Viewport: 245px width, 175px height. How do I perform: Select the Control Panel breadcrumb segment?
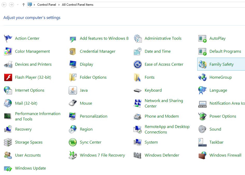[x=47, y=5]
